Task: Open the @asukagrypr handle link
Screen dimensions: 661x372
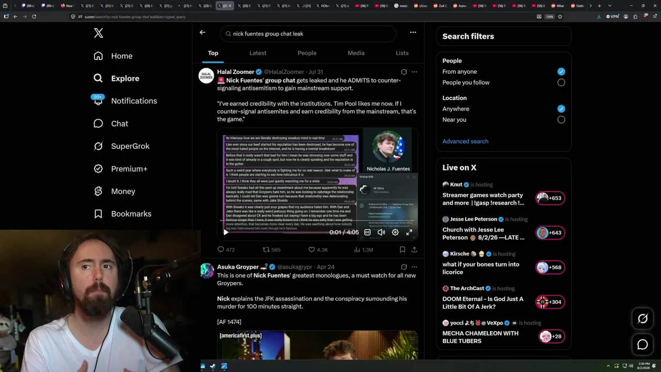Action: pyautogui.click(x=295, y=267)
